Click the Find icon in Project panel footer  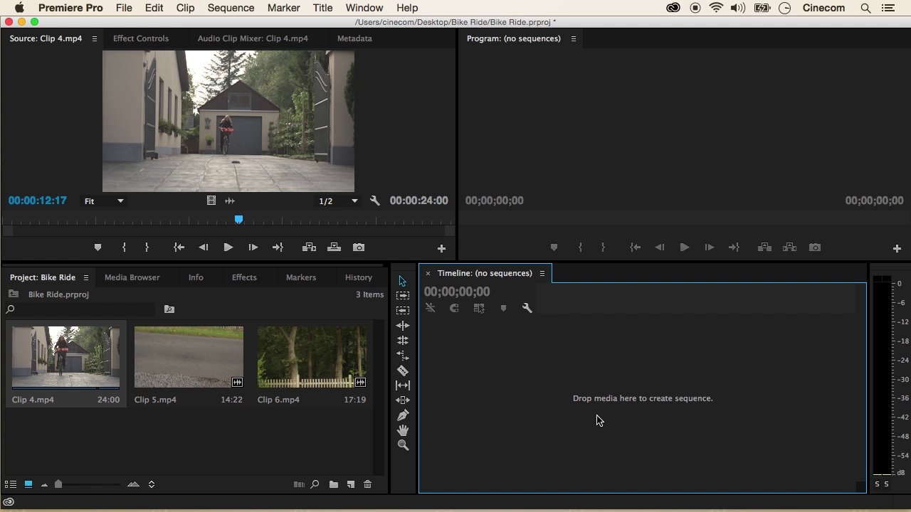point(315,484)
